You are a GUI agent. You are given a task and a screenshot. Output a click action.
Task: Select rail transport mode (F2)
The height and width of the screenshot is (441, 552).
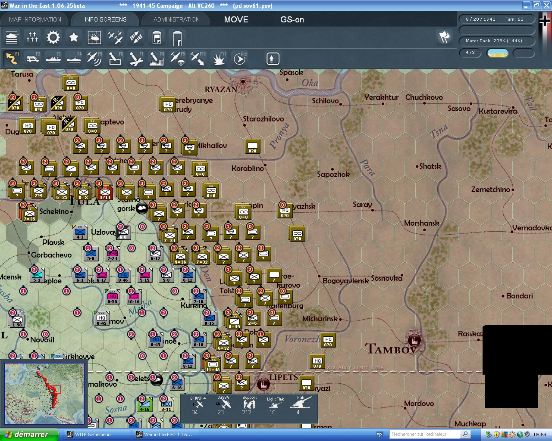[33, 58]
